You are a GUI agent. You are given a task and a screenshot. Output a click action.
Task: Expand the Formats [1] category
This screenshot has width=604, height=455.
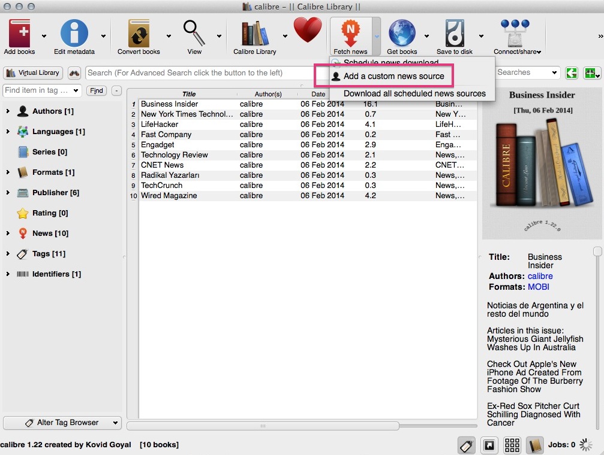point(8,172)
